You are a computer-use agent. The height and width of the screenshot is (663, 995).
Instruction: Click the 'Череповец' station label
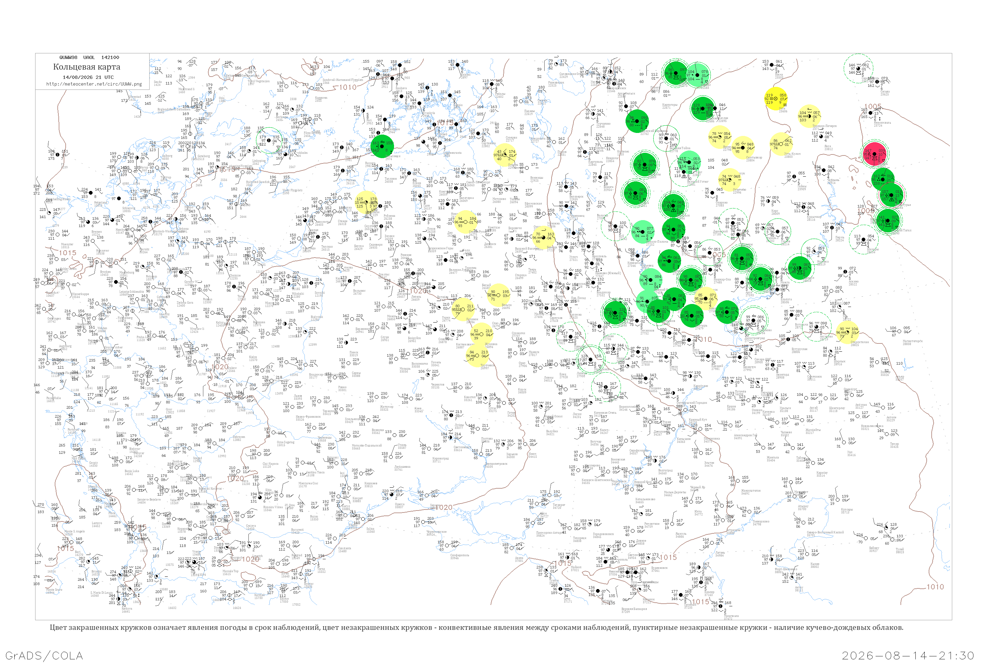click(577, 217)
